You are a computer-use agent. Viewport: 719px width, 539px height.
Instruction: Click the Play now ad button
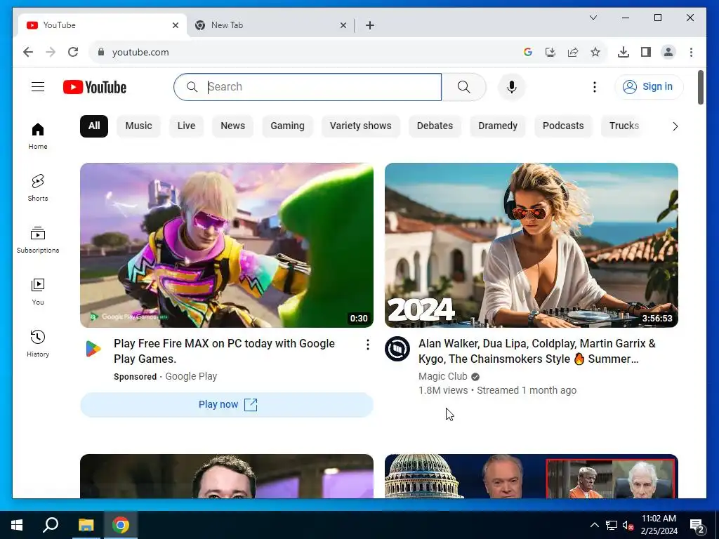227,405
